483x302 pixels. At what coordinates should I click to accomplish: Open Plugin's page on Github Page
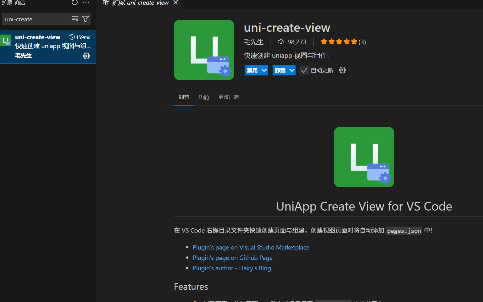click(233, 258)
